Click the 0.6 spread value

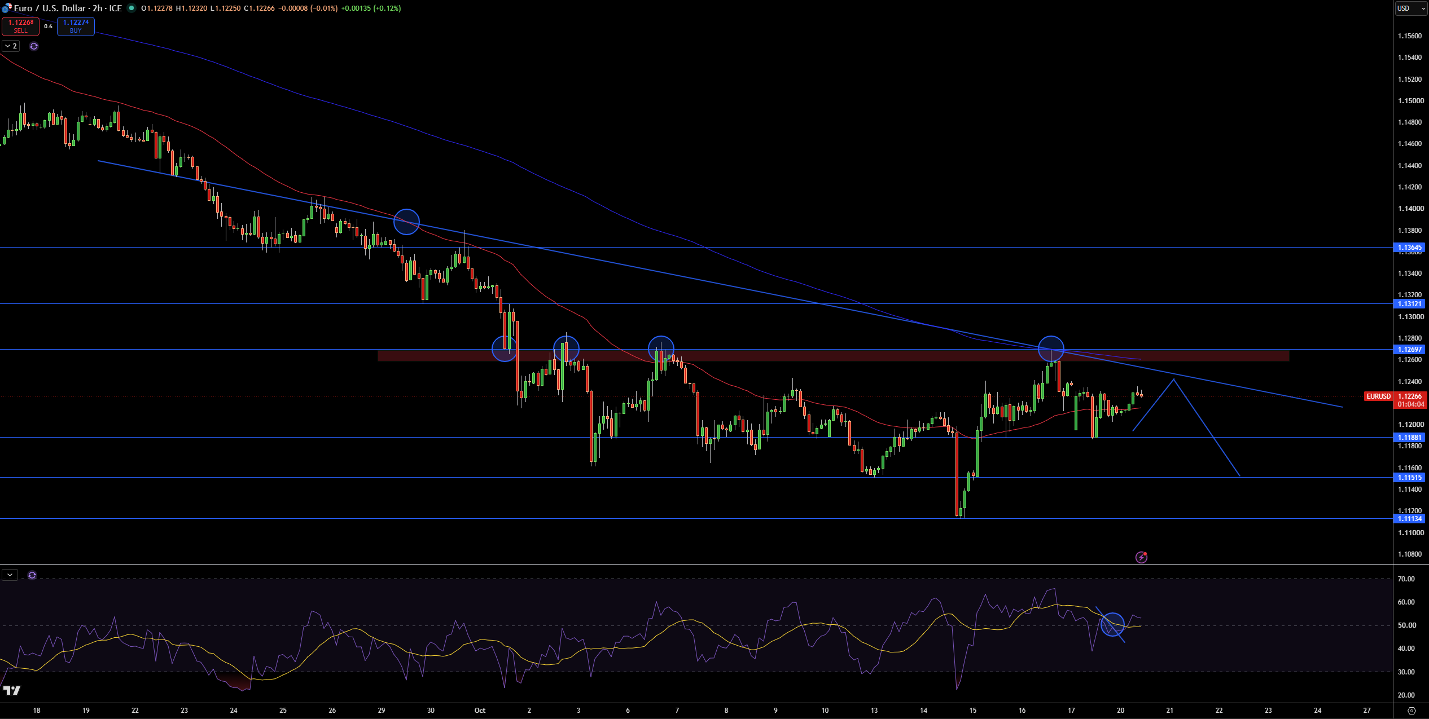(x=48, y=26)
